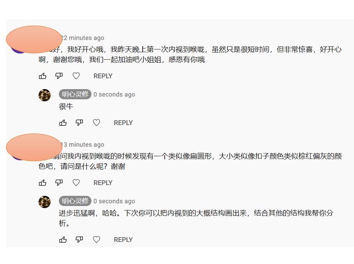The height and width of the screenshot is (264, 354).
Task: Click REPLY under the 13 minutes ago comment
Action: (103, 183)
